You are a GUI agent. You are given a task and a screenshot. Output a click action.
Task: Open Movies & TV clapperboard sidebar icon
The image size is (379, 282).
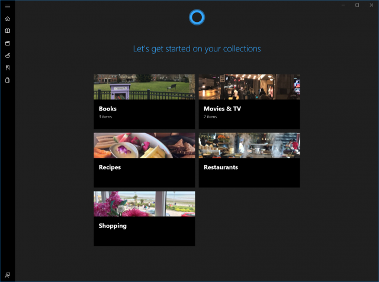coord(7,43)
